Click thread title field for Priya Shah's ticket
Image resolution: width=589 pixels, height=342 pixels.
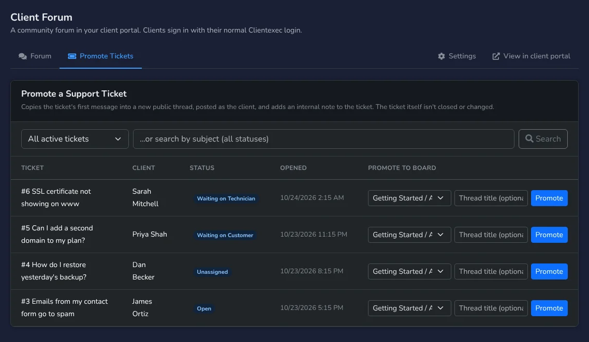click(x=491, y=235)
